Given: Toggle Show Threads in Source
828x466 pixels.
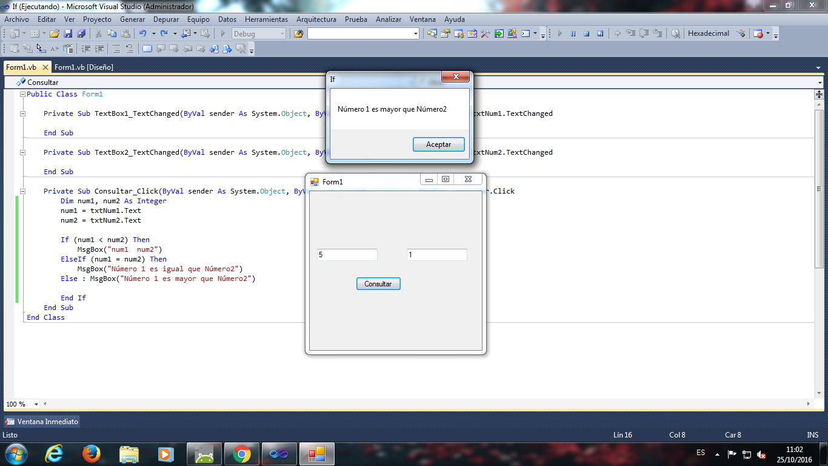Looking at the screenshot, I should (x=675, y=33).
